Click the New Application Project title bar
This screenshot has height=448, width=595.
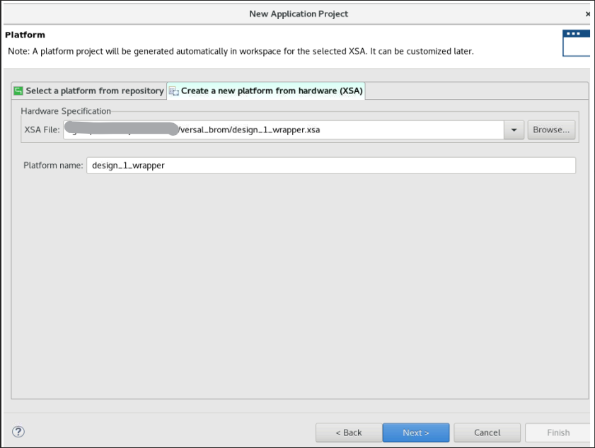click(x=298, y=13)
